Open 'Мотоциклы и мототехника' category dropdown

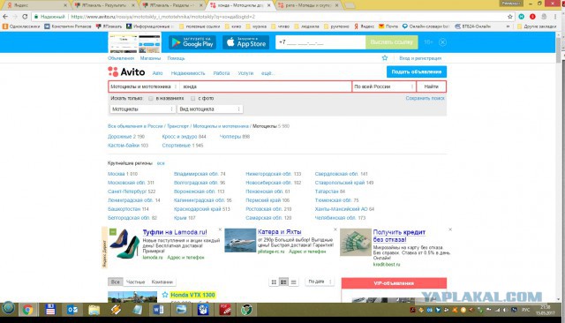144,86
